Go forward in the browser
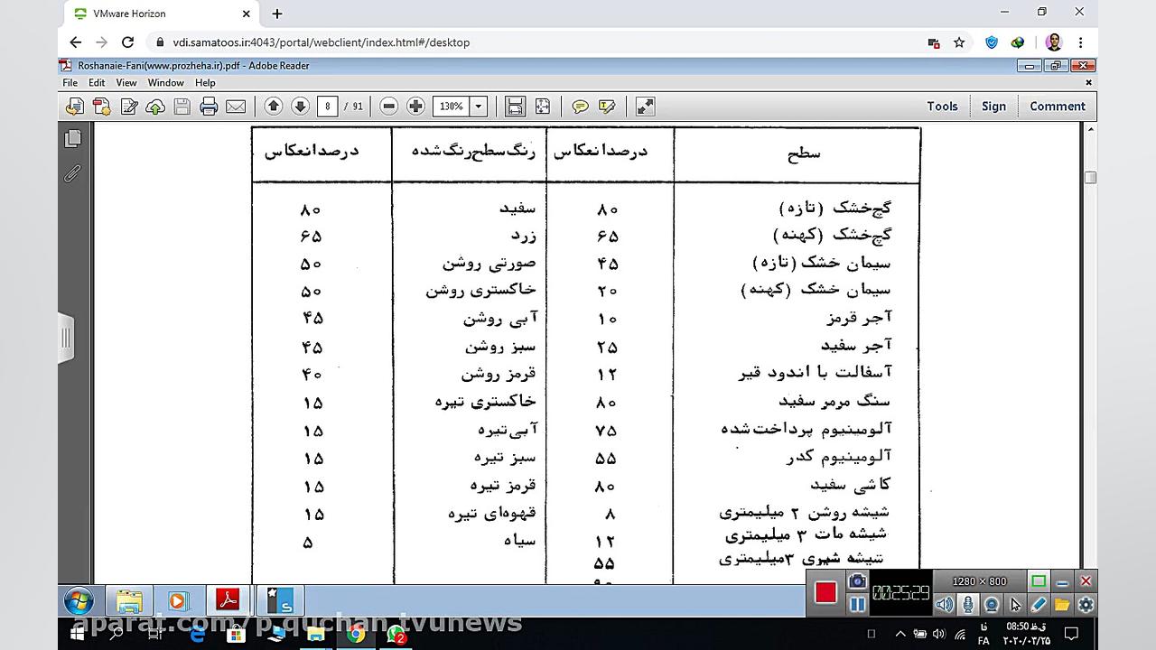This screenshot has width=1156, height=650. (102, 42)
